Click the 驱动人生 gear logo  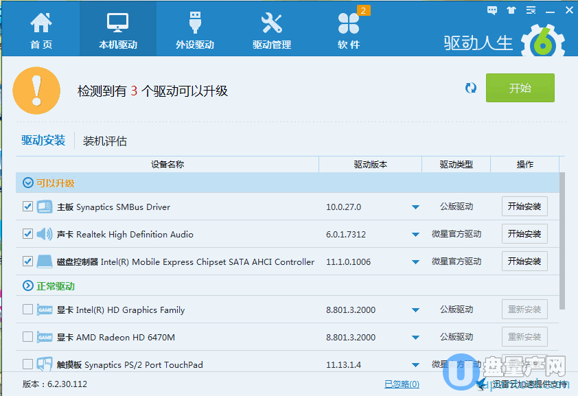coord(543,41)
